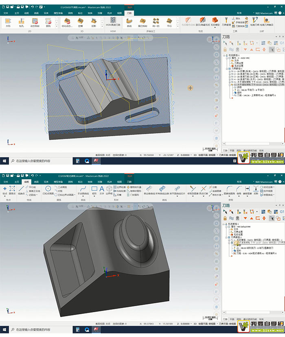Select the 挖槽 pocket 3D toolpath, top window
The height and width of the screenshot is (337, 285).
80,23
